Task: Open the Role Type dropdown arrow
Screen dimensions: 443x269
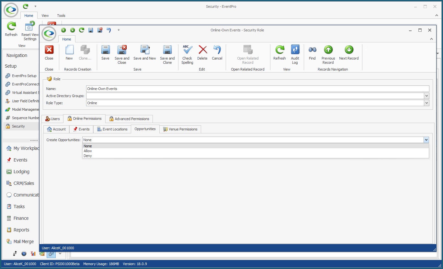Action: pos(426,103)
